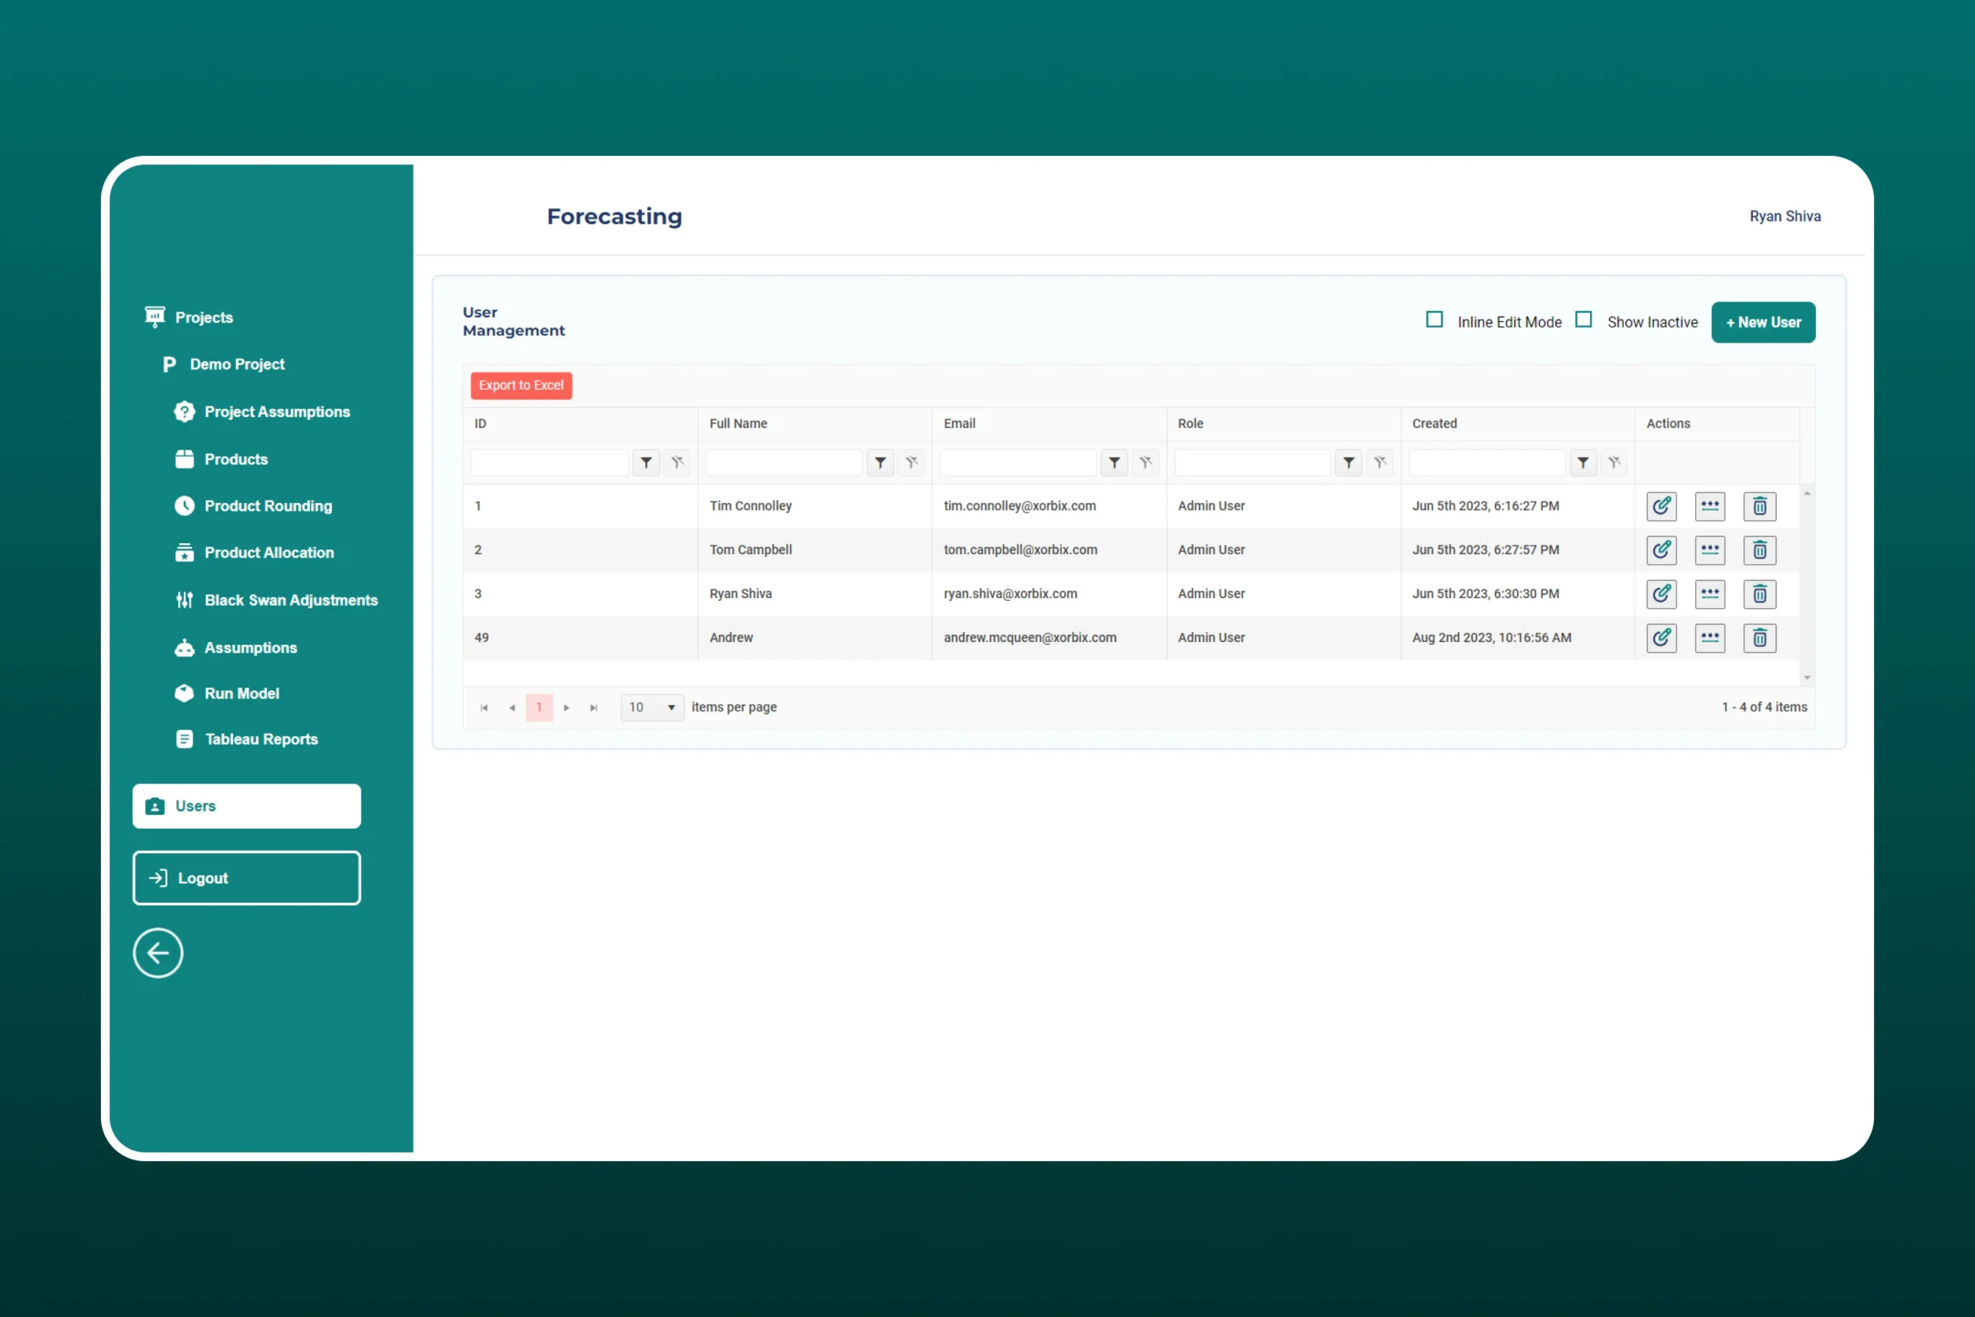Filter funnel dropdown for Role column
This screenshot has width=1975, height=1317.
coord(1349,463)
